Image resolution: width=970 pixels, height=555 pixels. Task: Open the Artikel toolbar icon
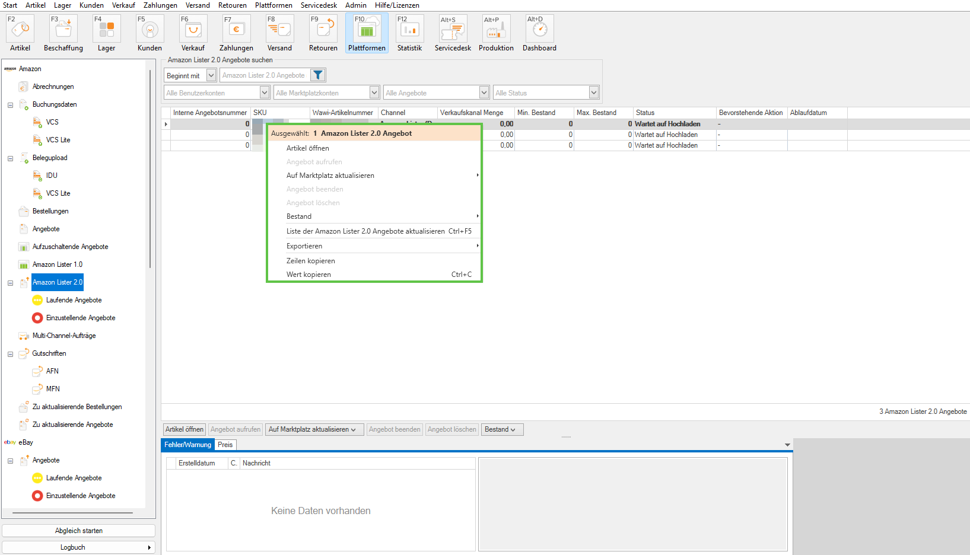[x=20, y=28]
